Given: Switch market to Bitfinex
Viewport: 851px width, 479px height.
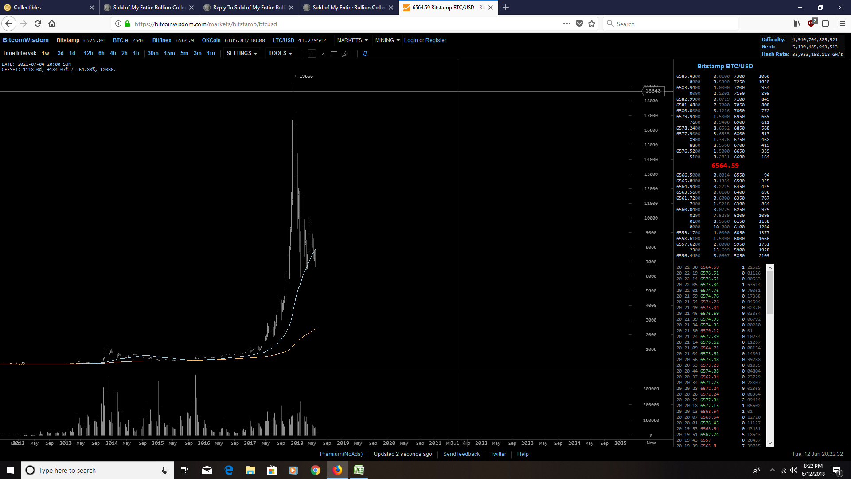Looking at the screenshot, I should 162,40.
